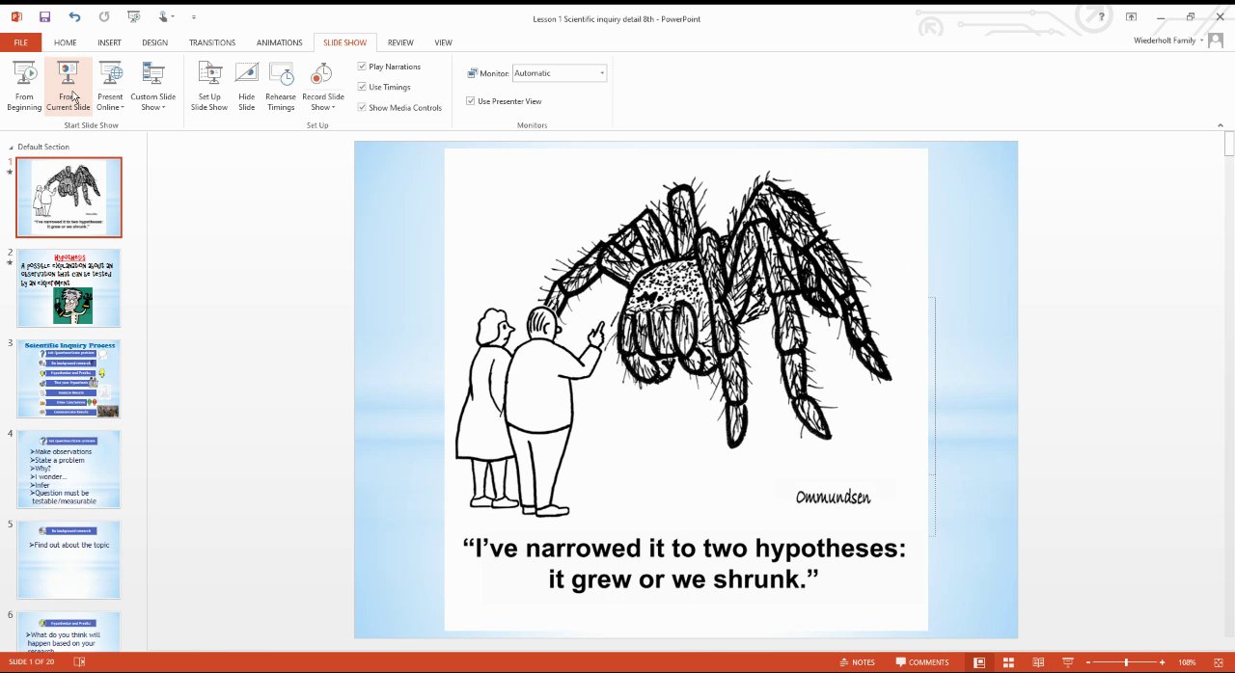
Task: Undo the last action
Action: 74,17
